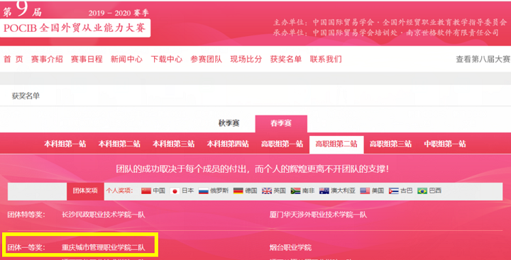Click 查看第八届大赛 link
The height and width of the screenshot is (260, 511).
pyautogui.click(x=483, y=60)
